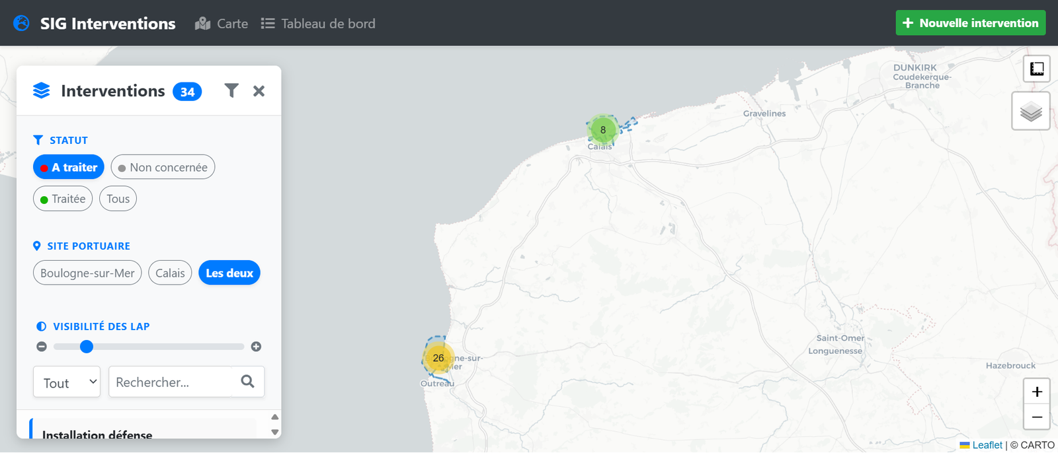Image resolution: width=1058 pixels, height=453 pixels.
Task: Create a Nouvelle intervention
Action: [970, 23]
